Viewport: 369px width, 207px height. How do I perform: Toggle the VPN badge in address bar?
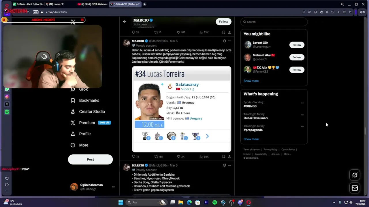pyautogui.click(x=36, y=12)
